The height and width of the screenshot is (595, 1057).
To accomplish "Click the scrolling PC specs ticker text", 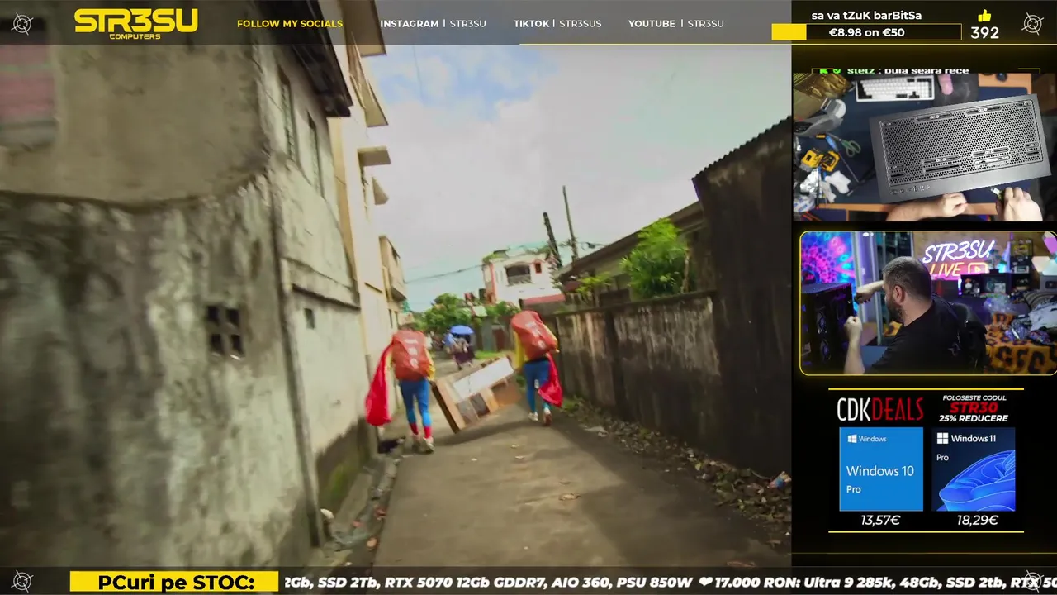I will 670,583.
